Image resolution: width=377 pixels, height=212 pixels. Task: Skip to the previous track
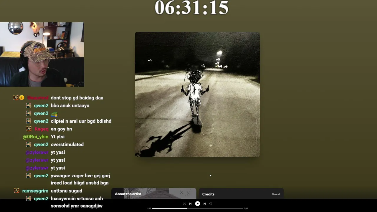pos(190,203)
